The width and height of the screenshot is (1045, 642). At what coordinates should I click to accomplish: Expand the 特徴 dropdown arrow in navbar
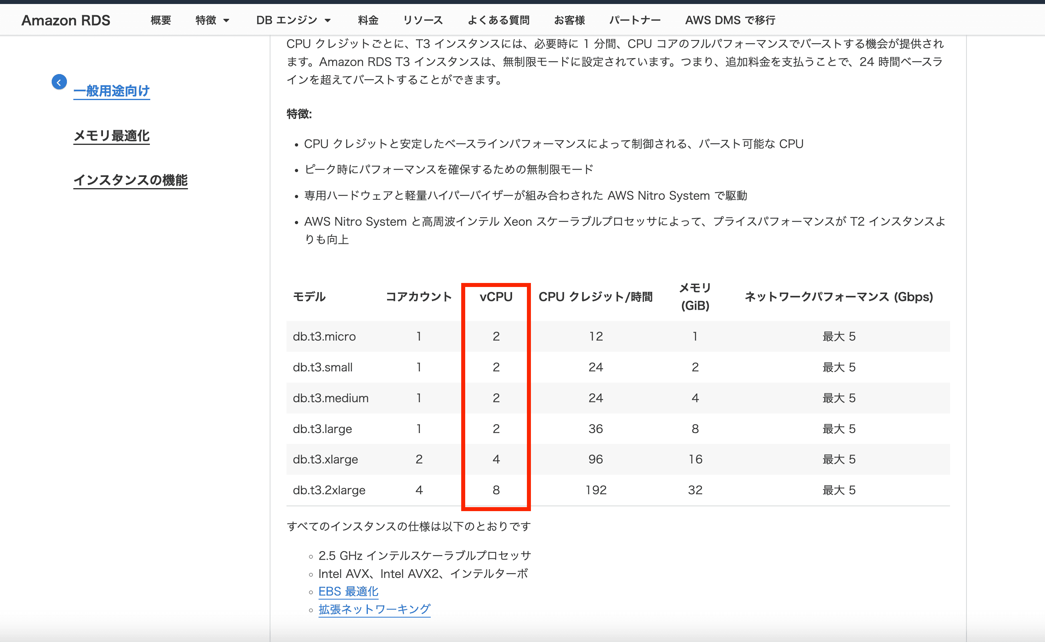(x=226, y=20)
